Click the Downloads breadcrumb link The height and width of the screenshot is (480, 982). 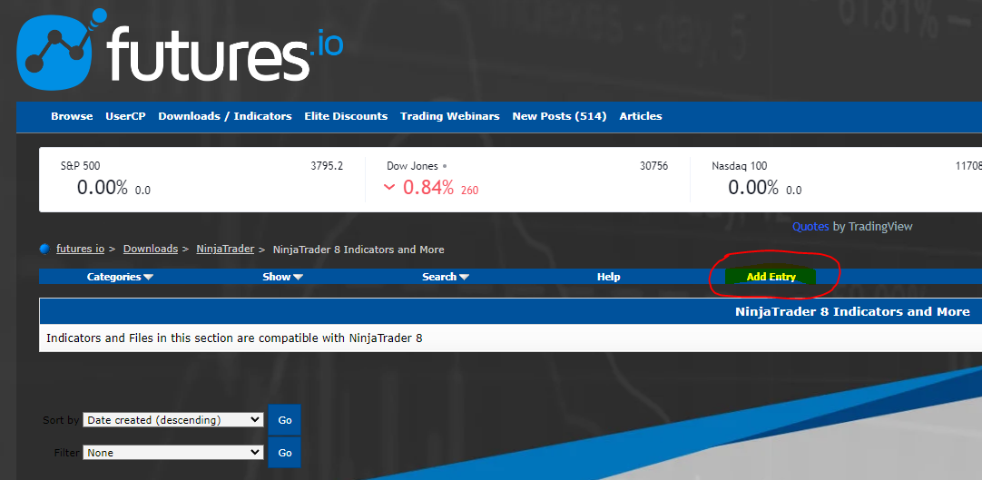pos(151,250)
